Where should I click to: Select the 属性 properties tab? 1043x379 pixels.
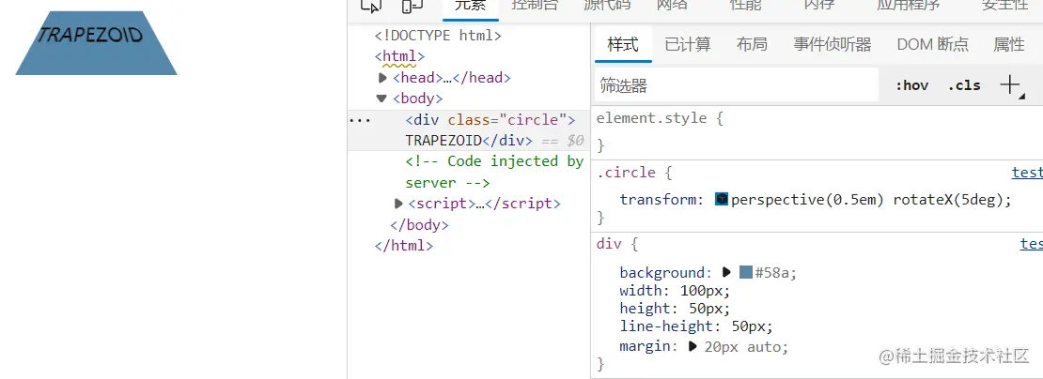pyautogui.click(x=1009, y=44)
